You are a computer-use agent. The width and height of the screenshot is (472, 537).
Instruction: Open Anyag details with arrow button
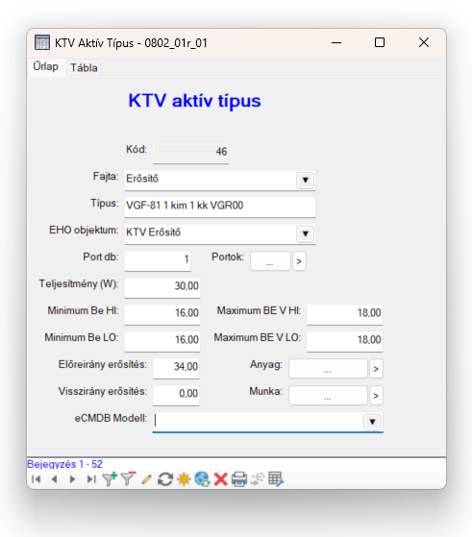click(x=376, y=369)
